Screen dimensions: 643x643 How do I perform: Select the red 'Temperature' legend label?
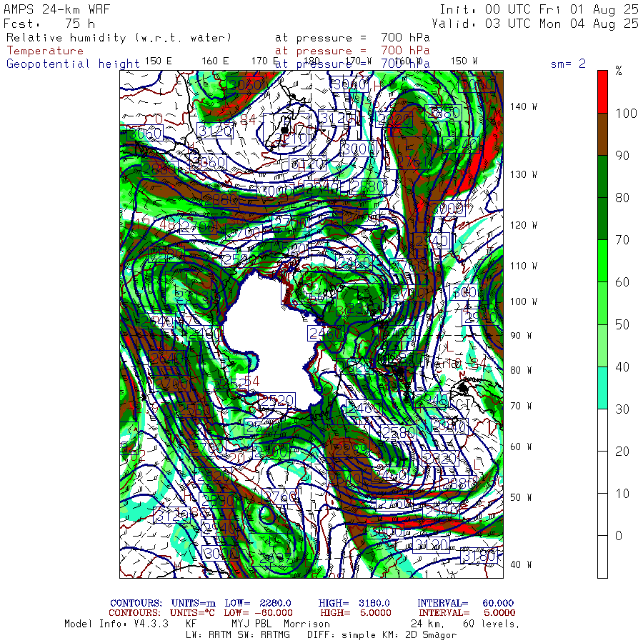point(45,51)
